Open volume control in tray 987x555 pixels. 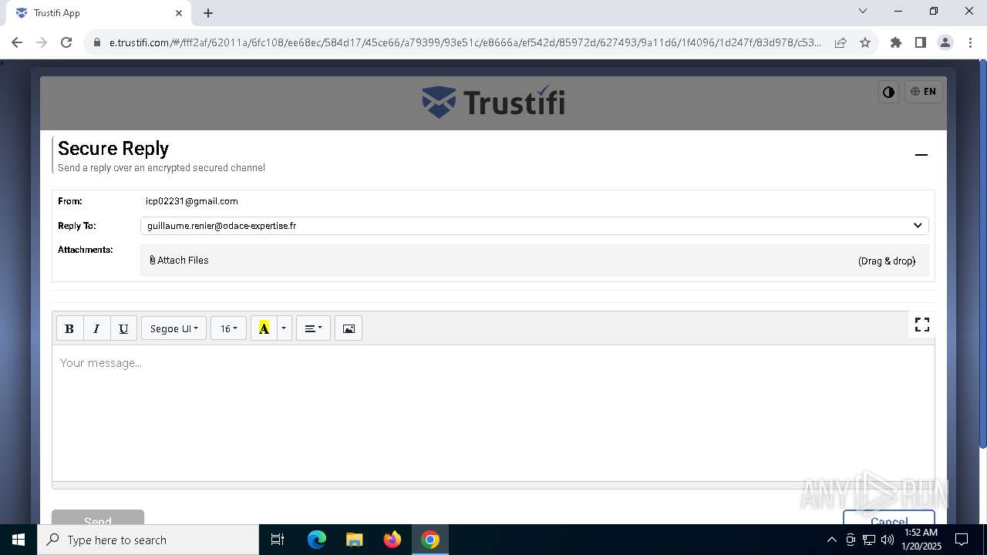point(888,540)
